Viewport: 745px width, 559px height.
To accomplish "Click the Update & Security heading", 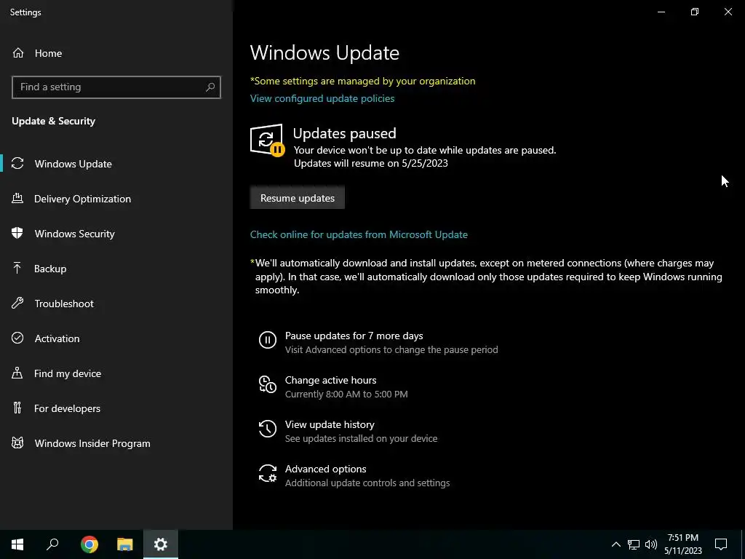I will 53,121.
